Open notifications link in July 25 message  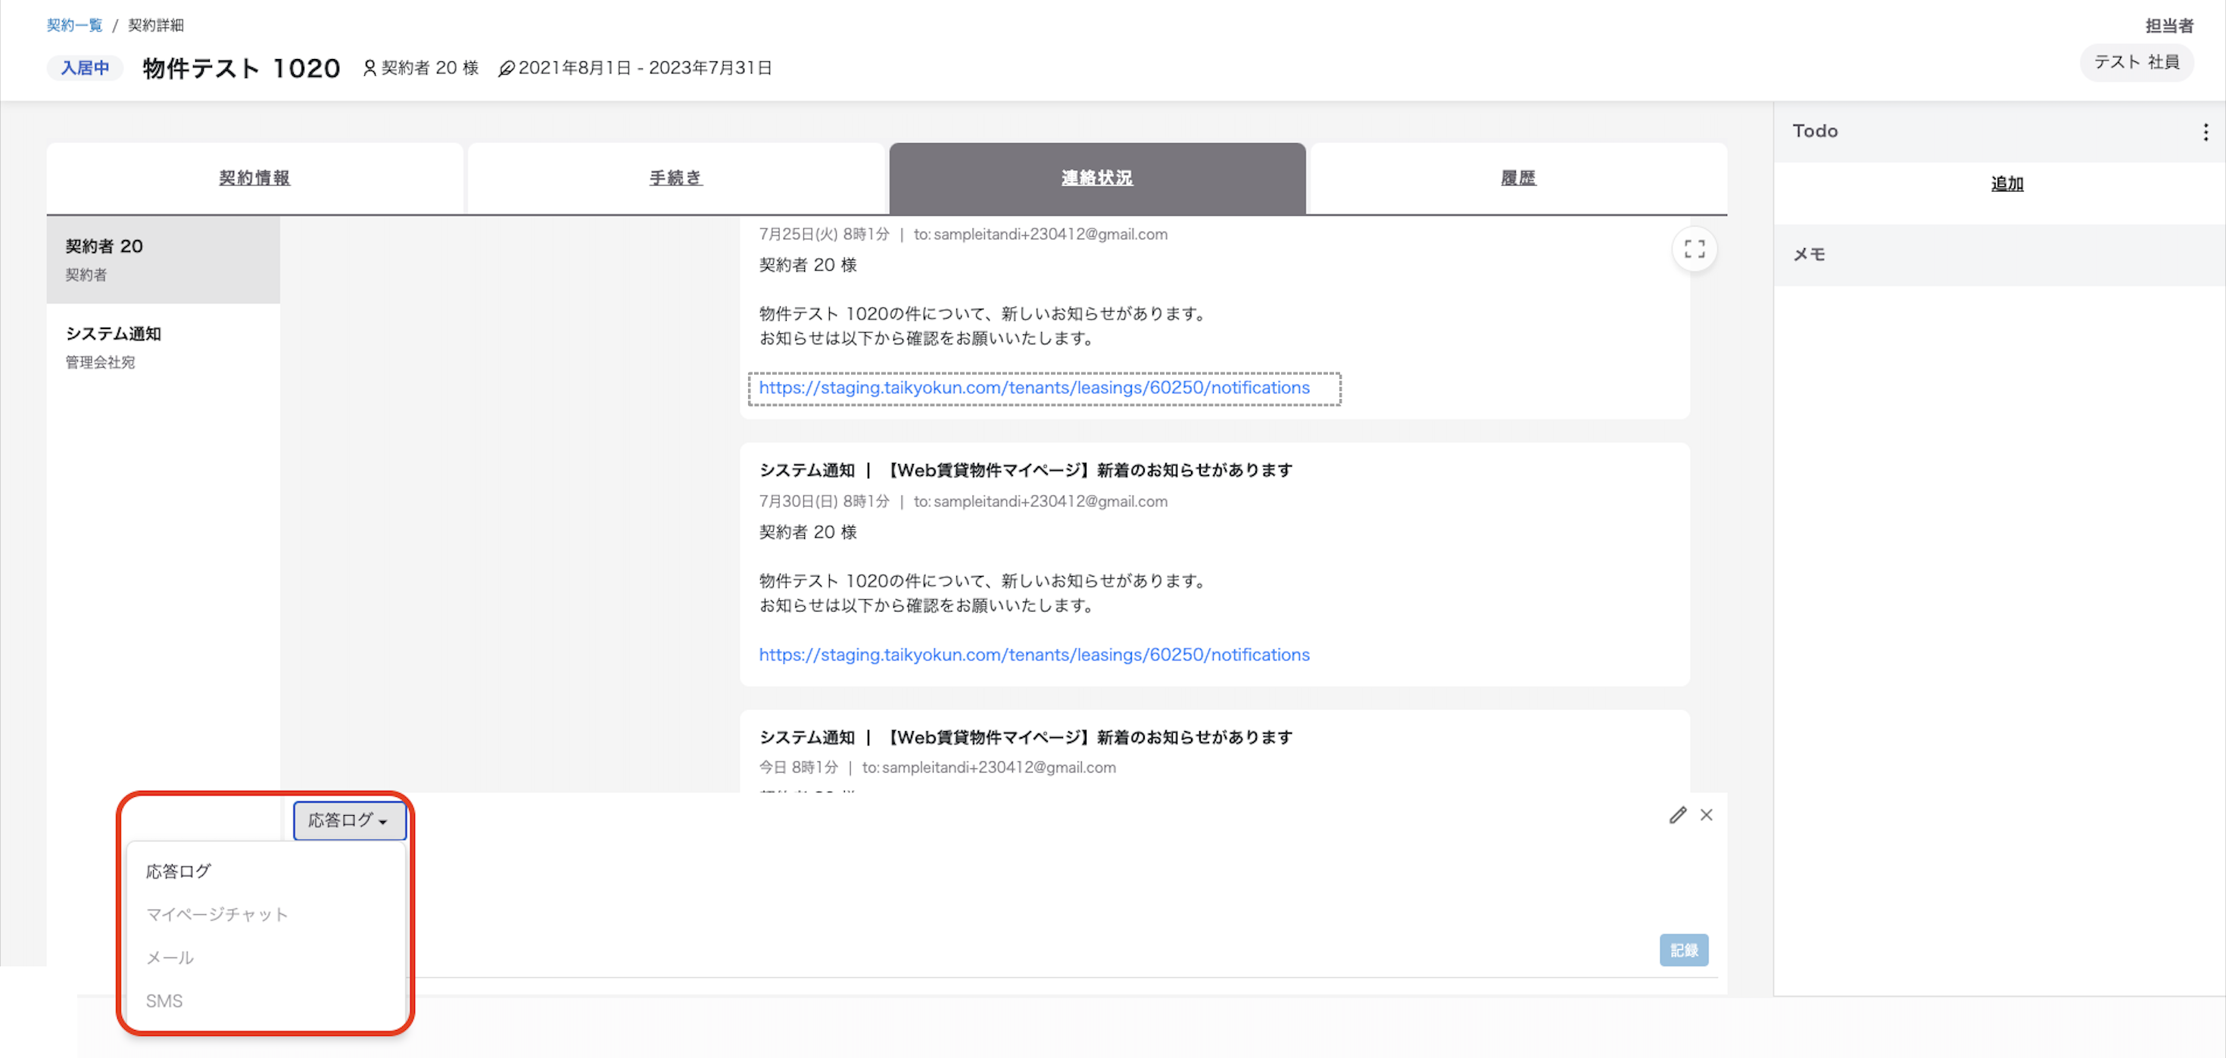[x=1033, y=387]
